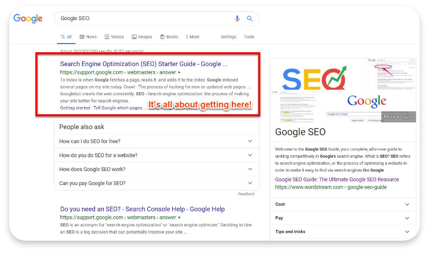Expand "How can I do SEO for free?"
Screen dimensions: 429x253
(156, 141)
